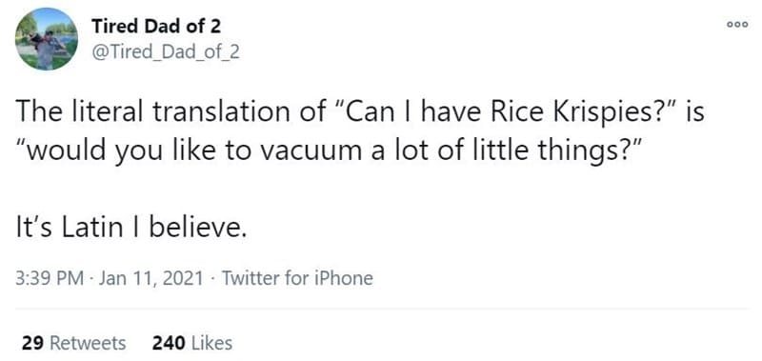Open the Twitter for iPhone source link
The height and width of the screenshot is (361, 762).
(x=297, y=278)
